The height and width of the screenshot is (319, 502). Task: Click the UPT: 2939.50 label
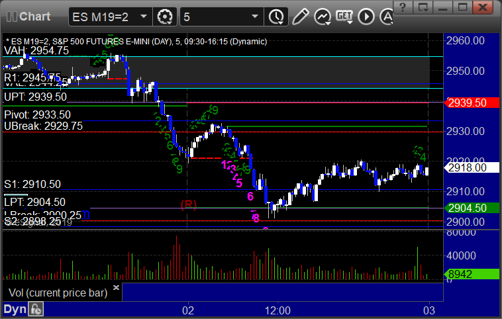[x=36, y=97]
